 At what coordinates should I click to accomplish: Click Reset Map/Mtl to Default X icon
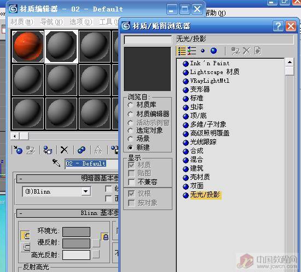(64, 150)
